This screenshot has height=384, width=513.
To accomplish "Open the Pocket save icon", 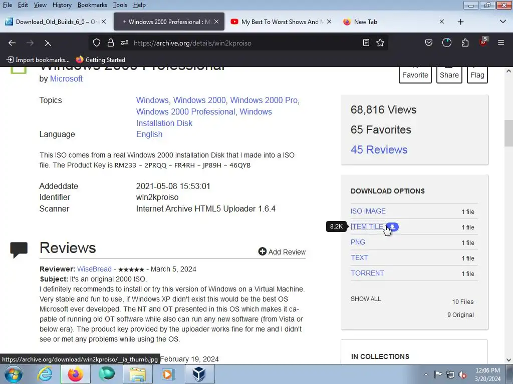I will coord(429,43).
